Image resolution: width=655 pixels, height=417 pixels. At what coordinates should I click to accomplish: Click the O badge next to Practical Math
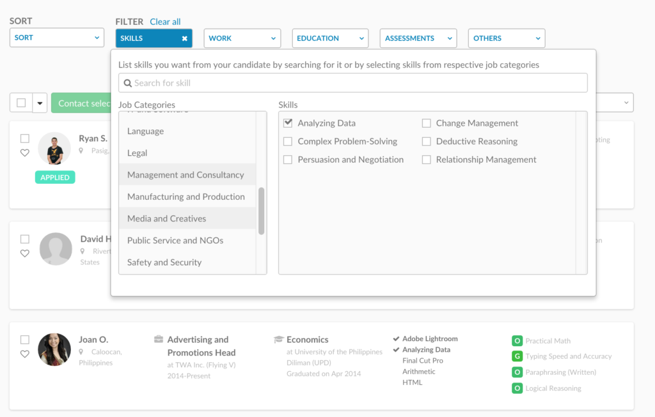click(x=516, y=340)
